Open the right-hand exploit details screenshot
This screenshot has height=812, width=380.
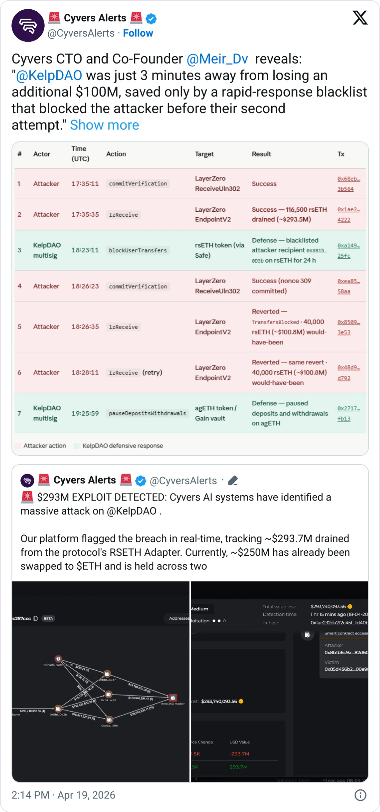[279, 681]
